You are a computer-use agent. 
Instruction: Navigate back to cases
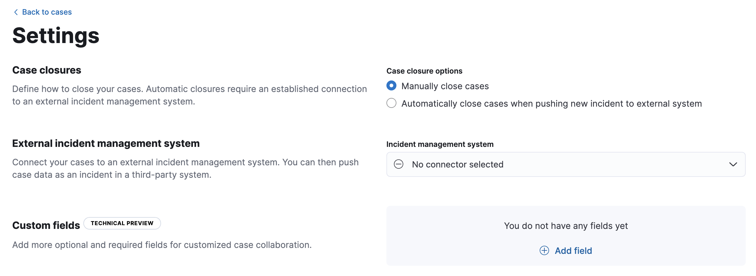[x=46, y=12]
